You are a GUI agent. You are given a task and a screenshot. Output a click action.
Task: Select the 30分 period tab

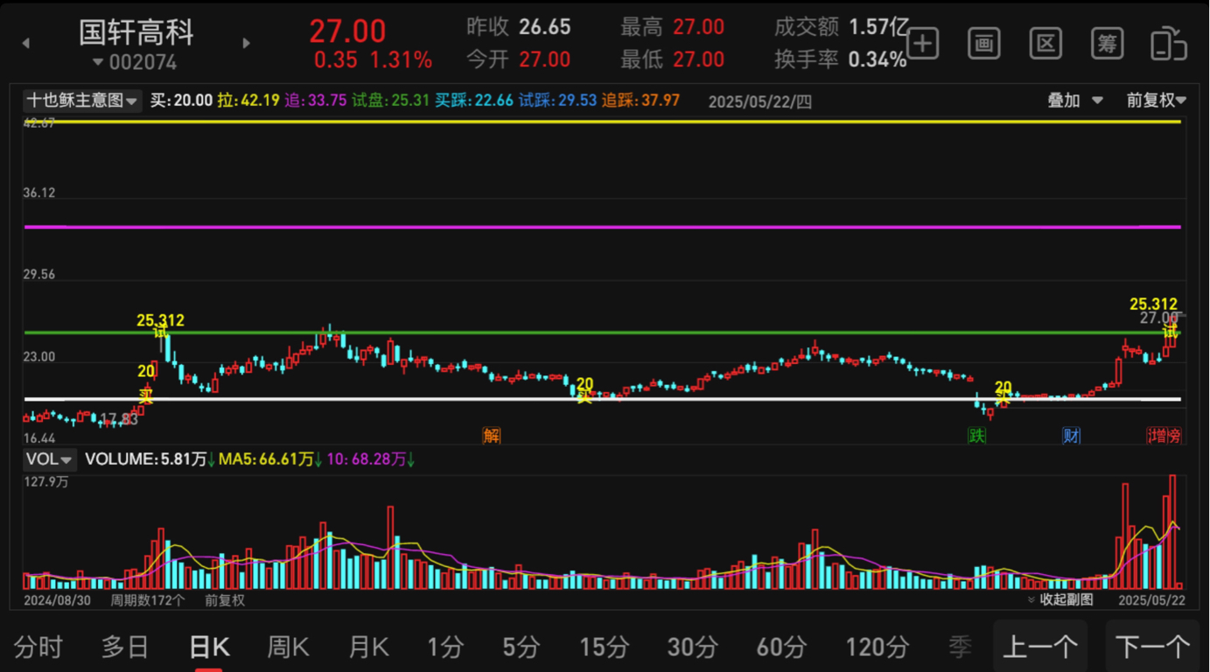point(693,647)
